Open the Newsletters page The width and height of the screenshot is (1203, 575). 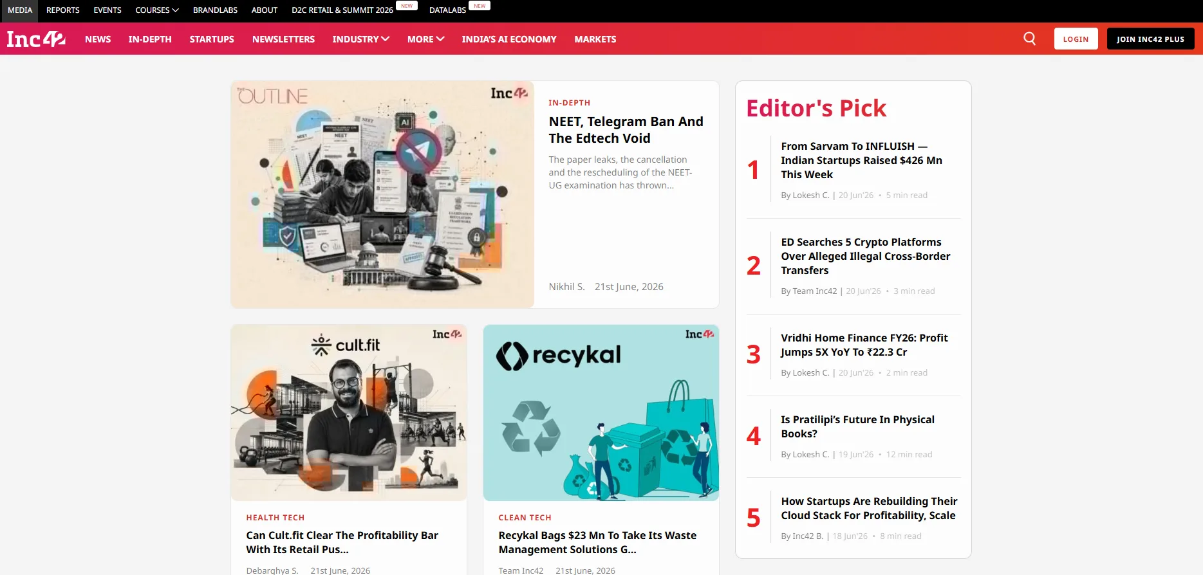[x=283, y=39]
